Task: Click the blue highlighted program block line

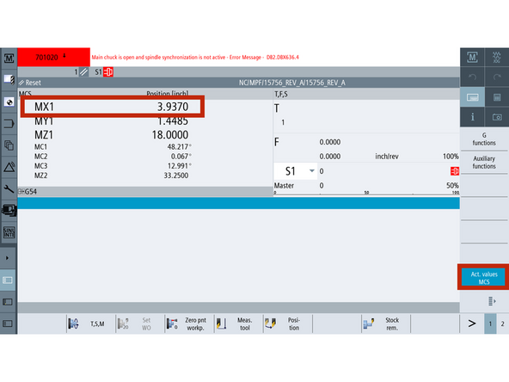Action: pos(239,203)
